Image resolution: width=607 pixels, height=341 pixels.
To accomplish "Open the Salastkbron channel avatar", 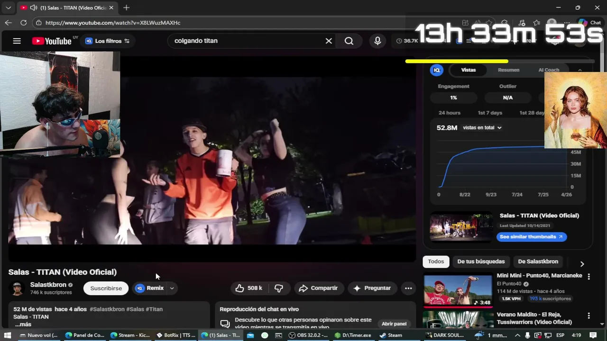I will point(18,288).
